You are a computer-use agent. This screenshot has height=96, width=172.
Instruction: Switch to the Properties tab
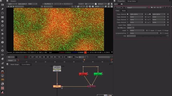121,1
